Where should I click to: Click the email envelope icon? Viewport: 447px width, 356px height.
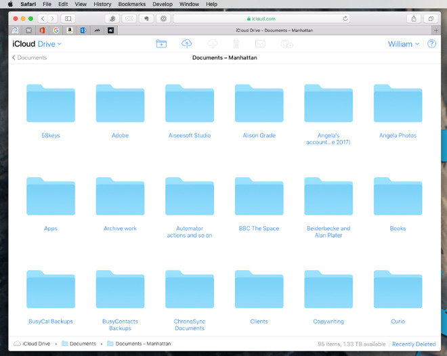click(x=260, y=43)
